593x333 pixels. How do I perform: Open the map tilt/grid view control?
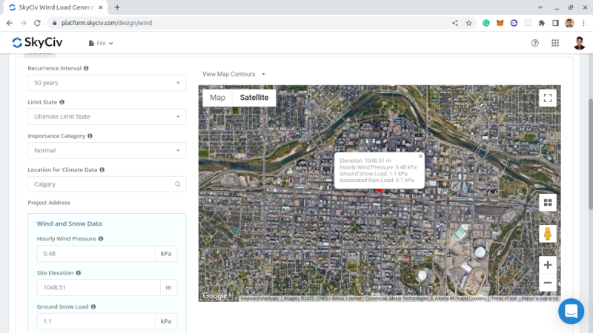[x=548, y=202]
